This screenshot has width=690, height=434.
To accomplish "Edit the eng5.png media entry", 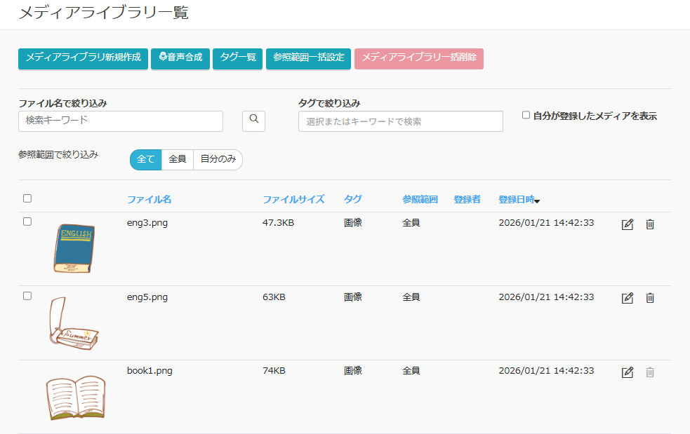I will tap(628, 298).
